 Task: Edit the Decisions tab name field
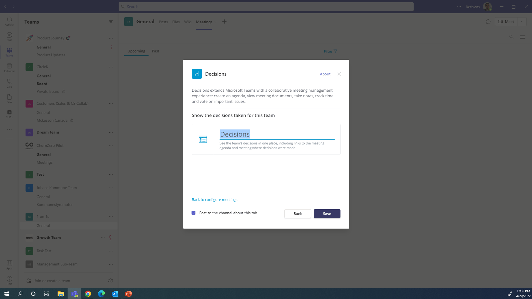(x=250, y=134)
